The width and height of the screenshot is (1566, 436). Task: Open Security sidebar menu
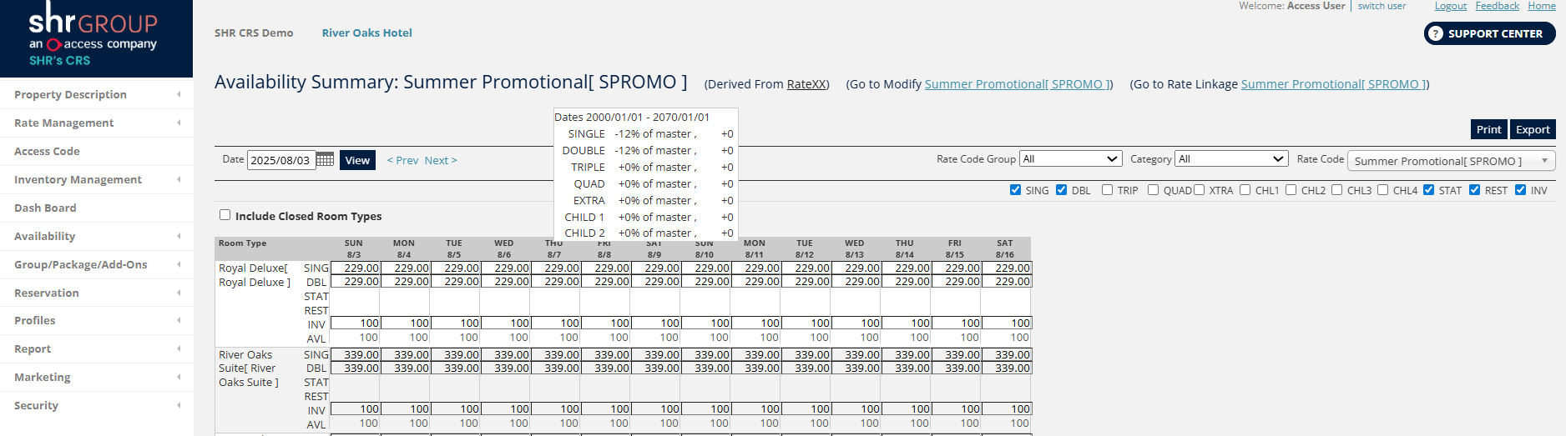pos(96,405)
